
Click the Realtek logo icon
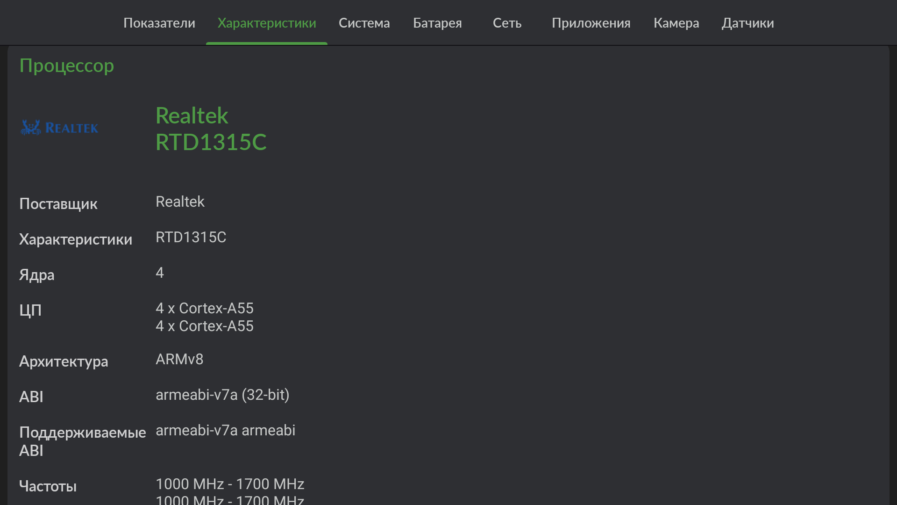pyautogui.click(x=59, y=128)
